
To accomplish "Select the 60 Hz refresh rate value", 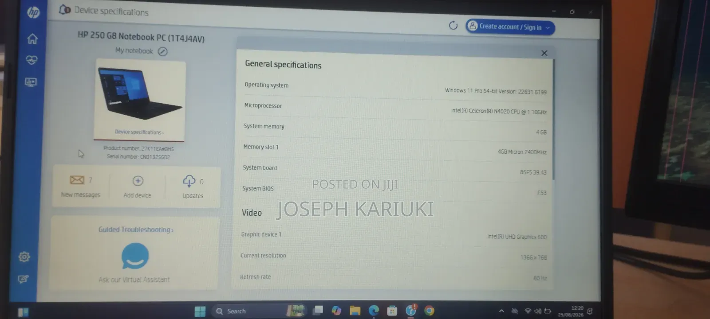I will pos(540,278).
